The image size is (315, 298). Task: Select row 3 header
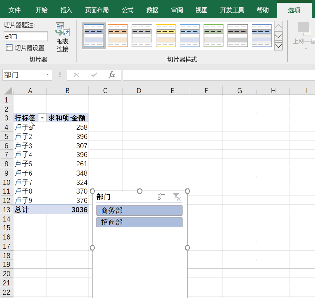coord(6,118)
